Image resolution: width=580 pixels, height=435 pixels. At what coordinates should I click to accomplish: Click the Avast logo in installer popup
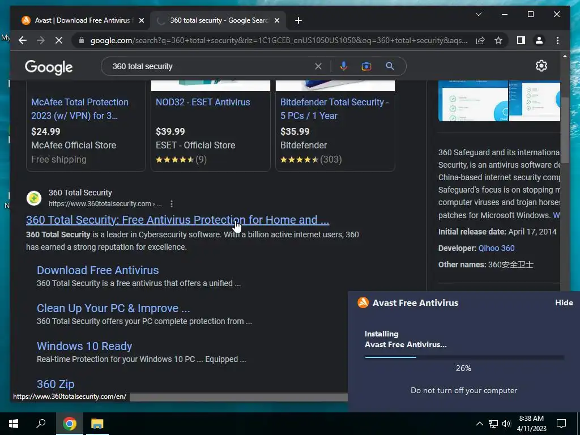click(x=363, y=302)
